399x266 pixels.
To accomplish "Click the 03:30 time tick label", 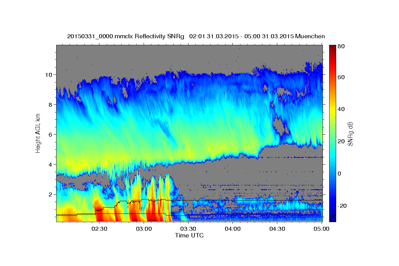I will pyautogui.click(x=188, y=229).
